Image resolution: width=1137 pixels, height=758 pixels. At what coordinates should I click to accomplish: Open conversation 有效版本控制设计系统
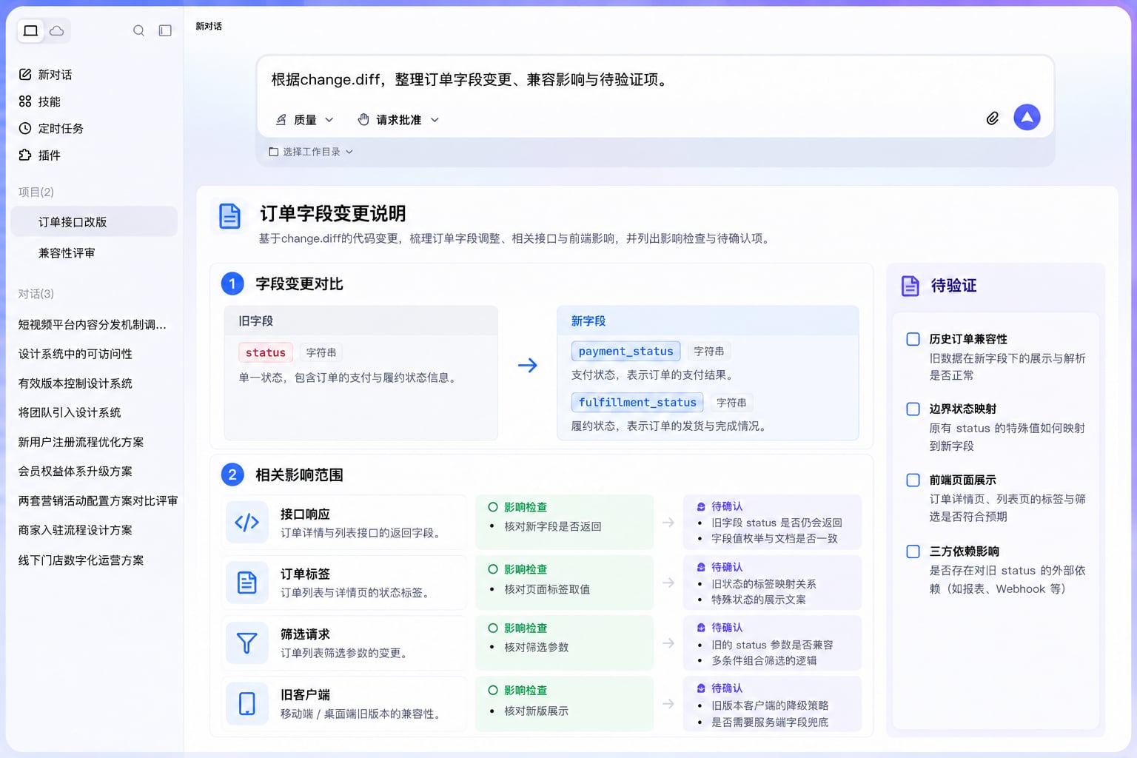click(75, 383)
